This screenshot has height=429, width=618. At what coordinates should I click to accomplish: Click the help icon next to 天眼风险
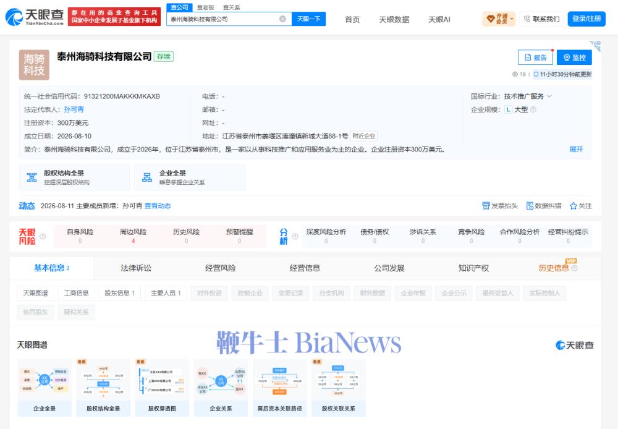43,236
